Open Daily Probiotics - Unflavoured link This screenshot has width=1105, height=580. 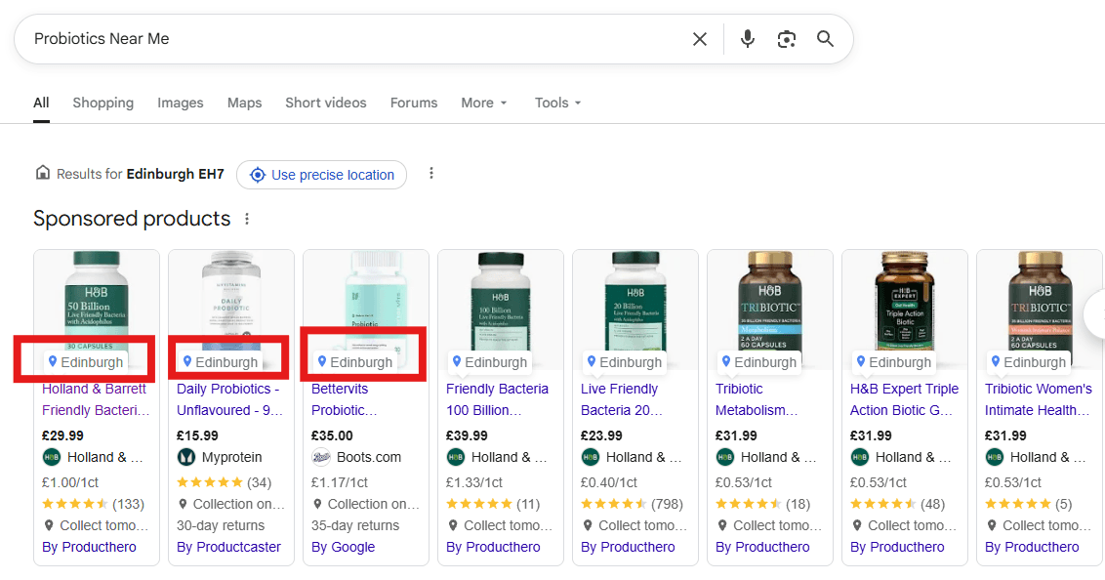(229, 399)
